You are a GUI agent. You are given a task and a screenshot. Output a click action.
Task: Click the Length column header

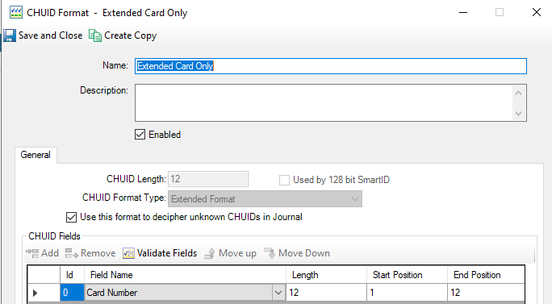point(326,275)
